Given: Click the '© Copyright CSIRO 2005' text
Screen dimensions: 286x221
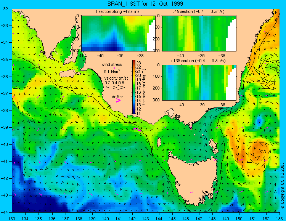Looking at the screenshot, I should (282, 186).
